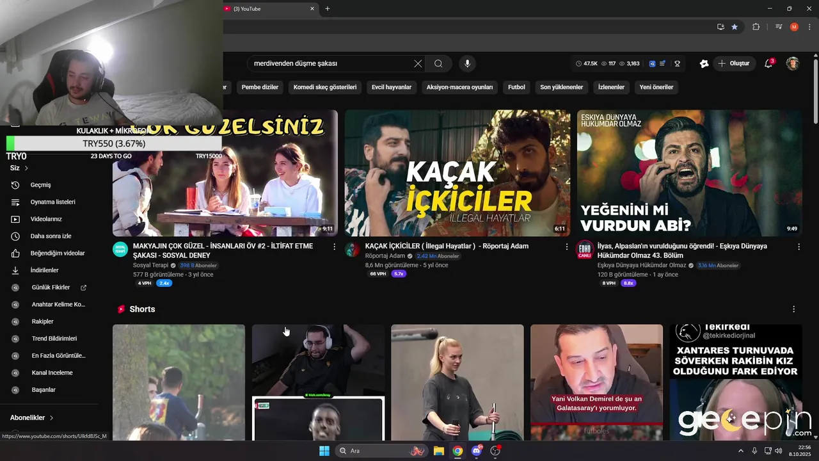Clear the search box text with X

(x=418, y=63)
